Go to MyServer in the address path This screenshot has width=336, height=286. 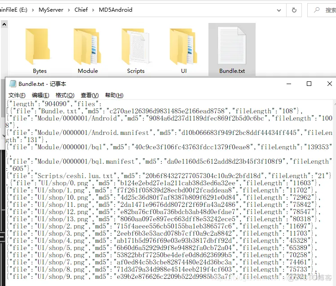[51, 10]
